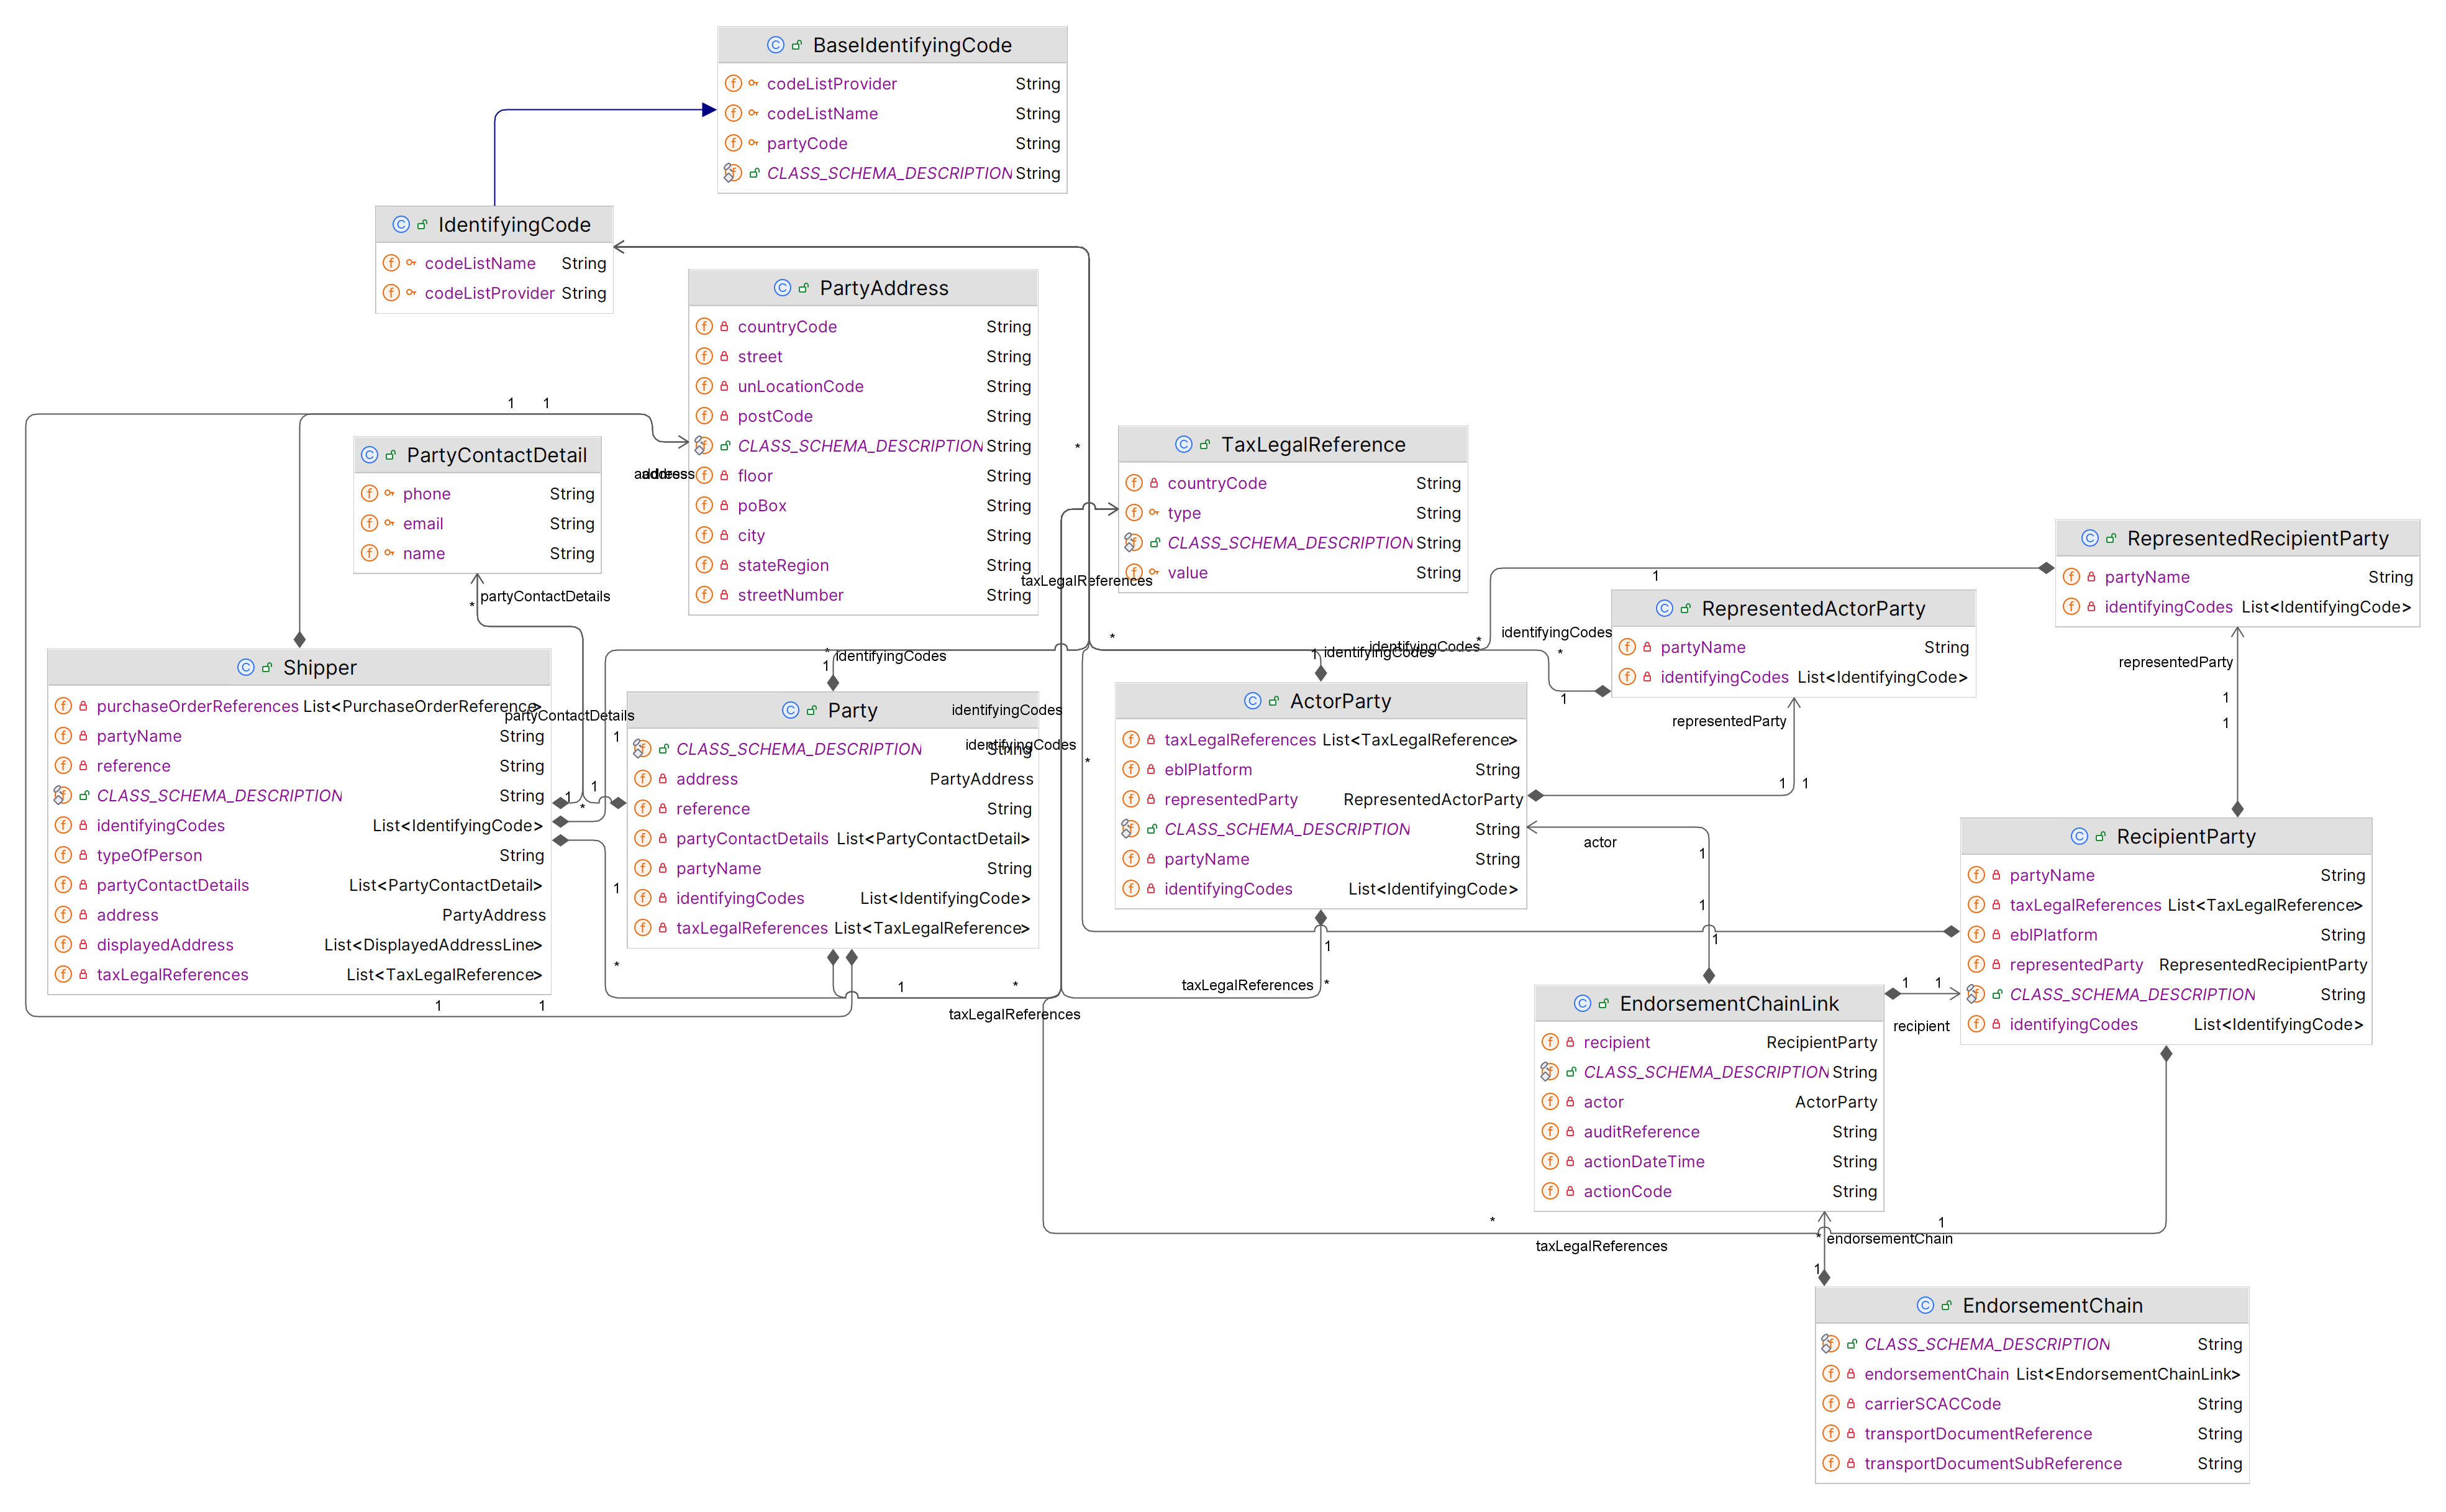Image resolution: width=2446 pixels, height=1512 pixels.
Task: Click the class icon next to Shipper
Action: click(x=246, y=667)
